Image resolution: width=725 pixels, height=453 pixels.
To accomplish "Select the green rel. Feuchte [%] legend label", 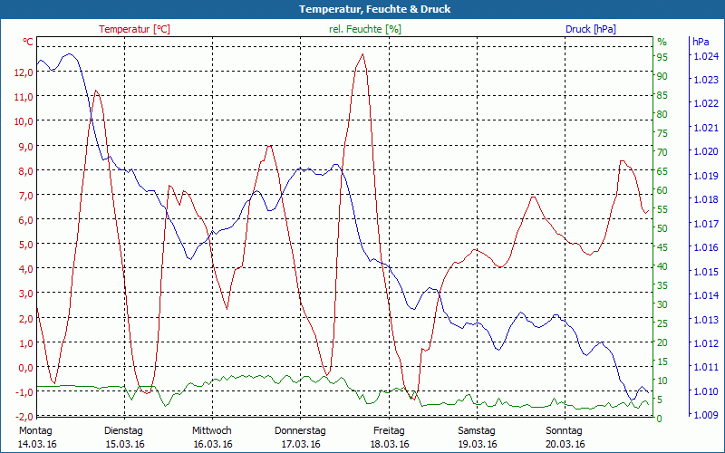I will click(x=365, y=29).
